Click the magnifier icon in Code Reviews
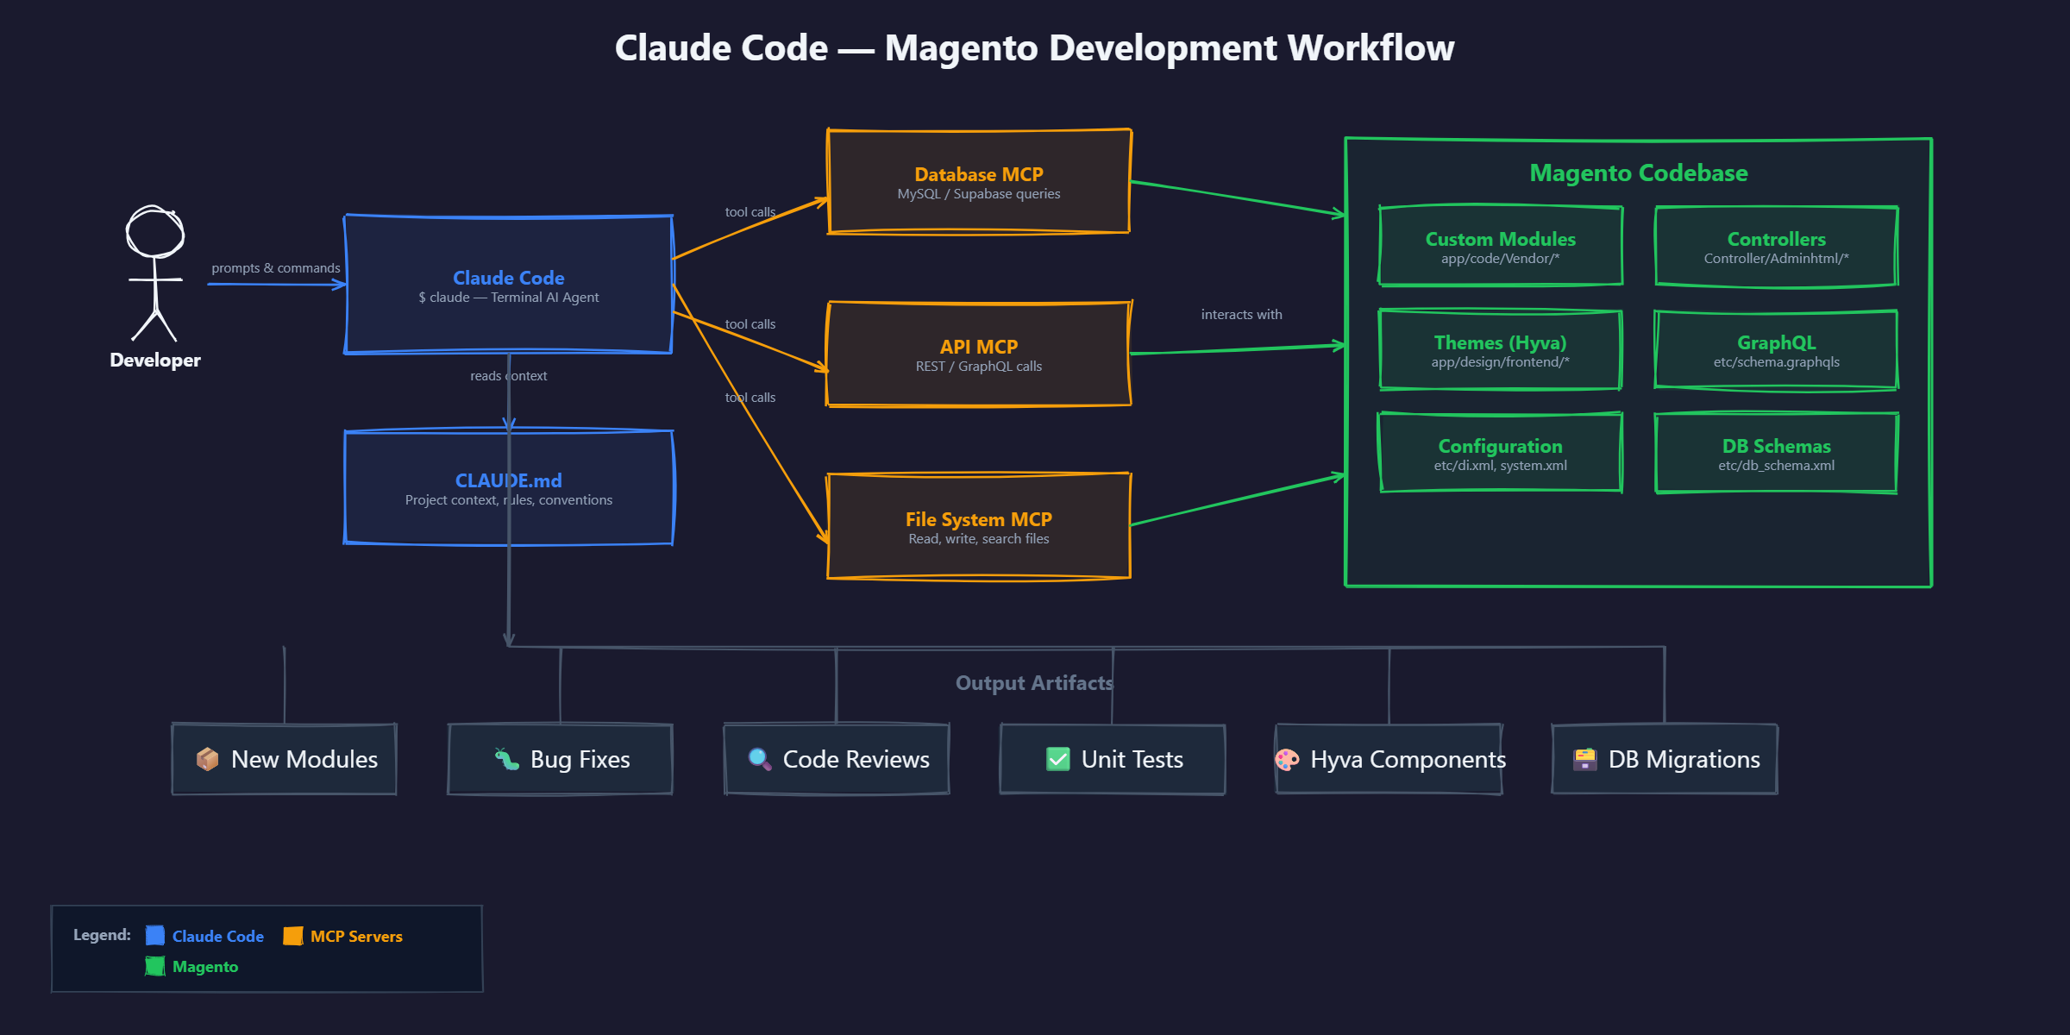This screenshot has height=1035, width=2070. point(759,759)
